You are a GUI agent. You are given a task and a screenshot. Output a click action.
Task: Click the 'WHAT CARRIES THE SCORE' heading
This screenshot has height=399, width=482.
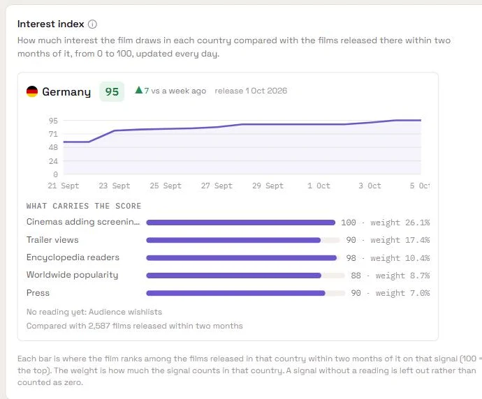tap(84, 206)
